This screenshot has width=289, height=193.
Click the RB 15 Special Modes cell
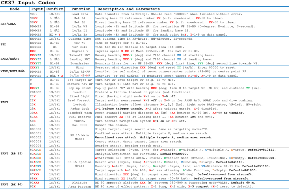(x=80, y=164)
